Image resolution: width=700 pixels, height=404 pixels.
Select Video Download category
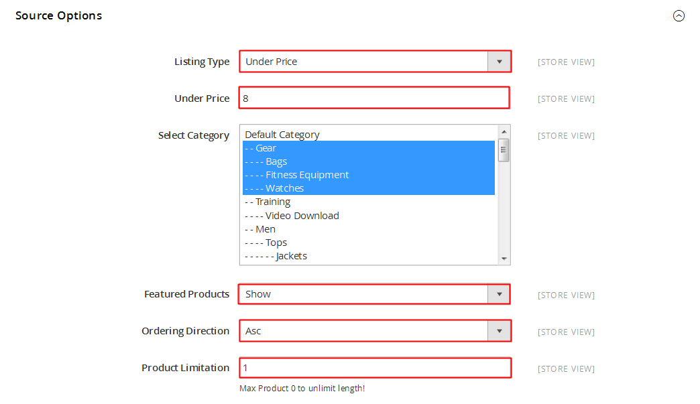(x=369, y=216)
